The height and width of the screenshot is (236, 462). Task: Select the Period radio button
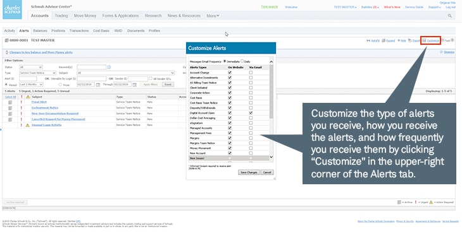click(x=6, y=85)
